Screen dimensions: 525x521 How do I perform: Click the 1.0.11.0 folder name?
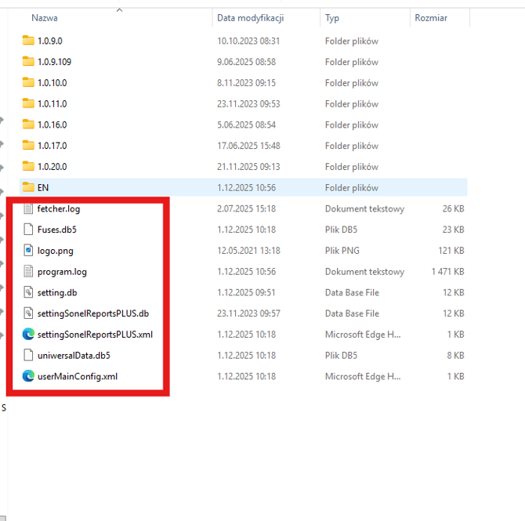52,104
